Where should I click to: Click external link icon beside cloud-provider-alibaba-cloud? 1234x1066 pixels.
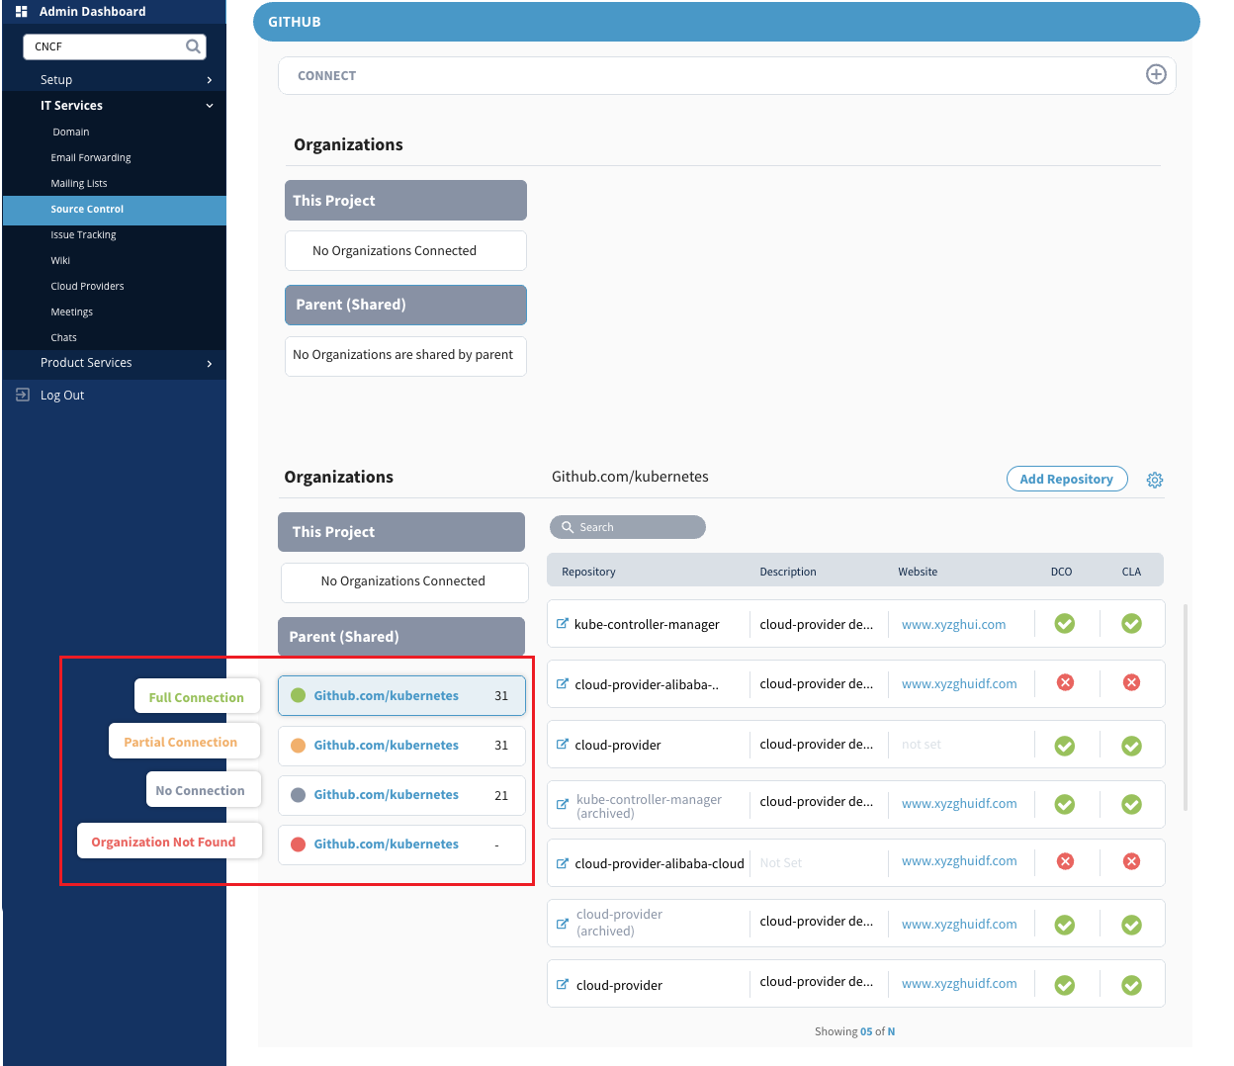563,863
